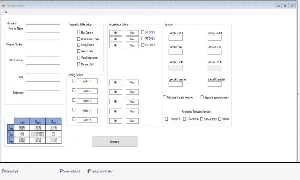
Task: Select the BackgroundWorker1 component icon
Action: click(x=89, y=171)
